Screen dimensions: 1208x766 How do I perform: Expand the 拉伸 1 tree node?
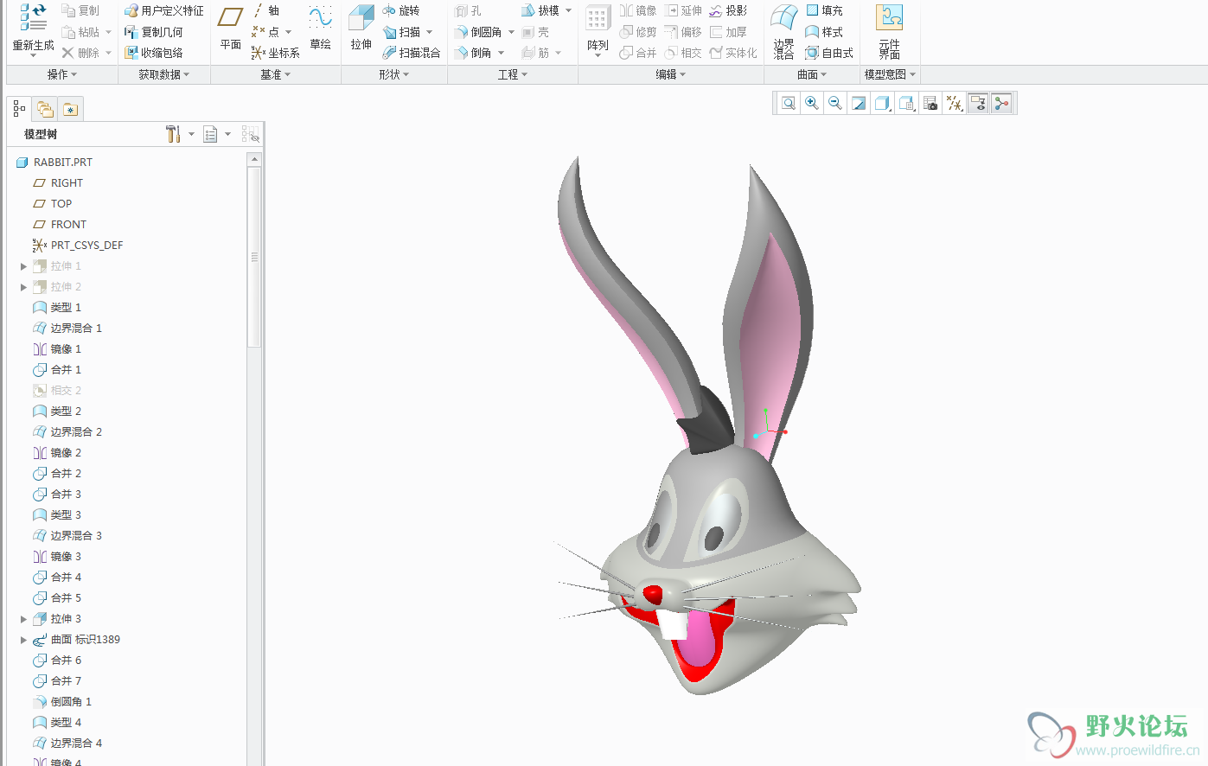click(x=23, y=266)
